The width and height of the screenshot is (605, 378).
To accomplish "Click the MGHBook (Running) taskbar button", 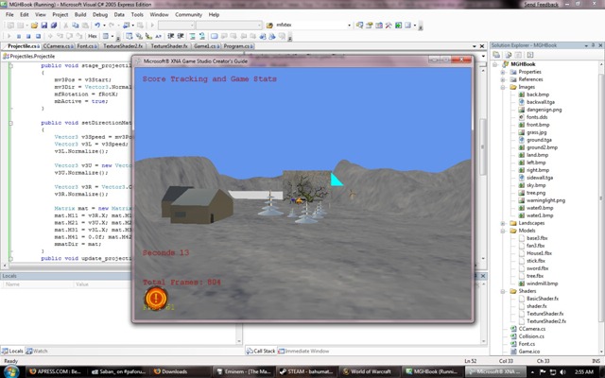I will [432, 371].
